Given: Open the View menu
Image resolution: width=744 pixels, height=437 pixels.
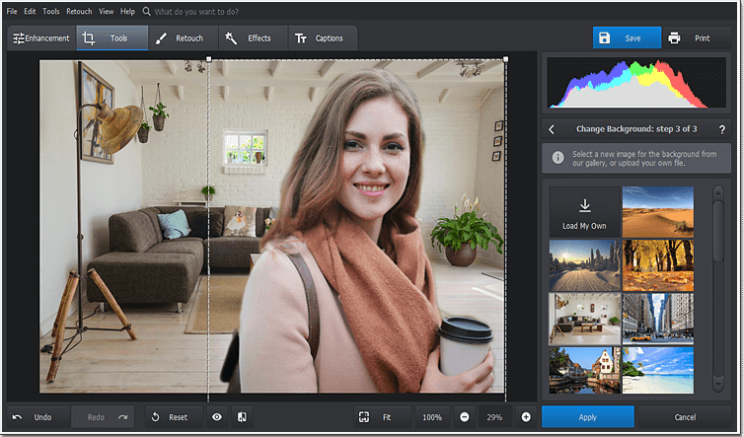Looking at the screenshot, I should tap(106, 12).
